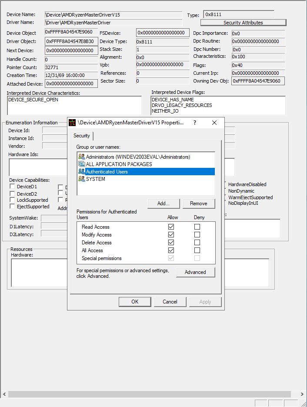Select the ALL APPLICATION PACKAGES icon
The image size is (307, 407).
pyautogui.click(x=81, y=164)
